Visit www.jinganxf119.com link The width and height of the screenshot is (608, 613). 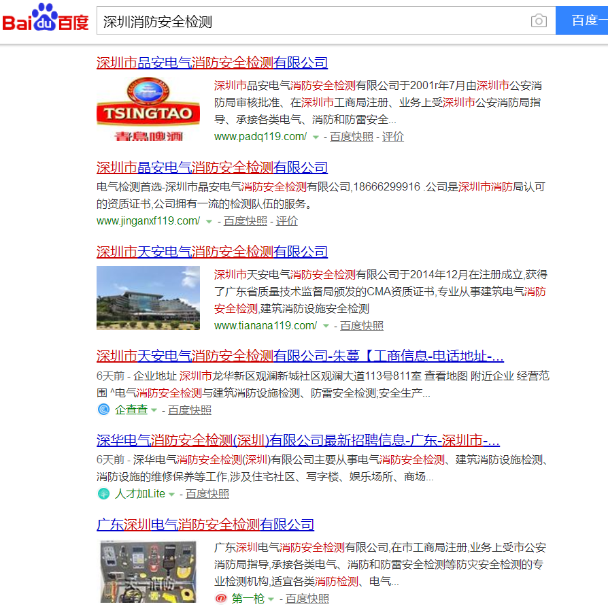pos(148,221)
